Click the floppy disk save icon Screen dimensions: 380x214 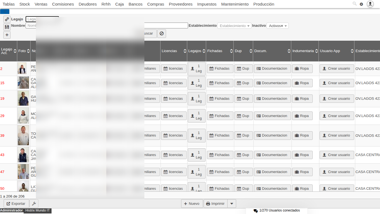tap(7, 27)
